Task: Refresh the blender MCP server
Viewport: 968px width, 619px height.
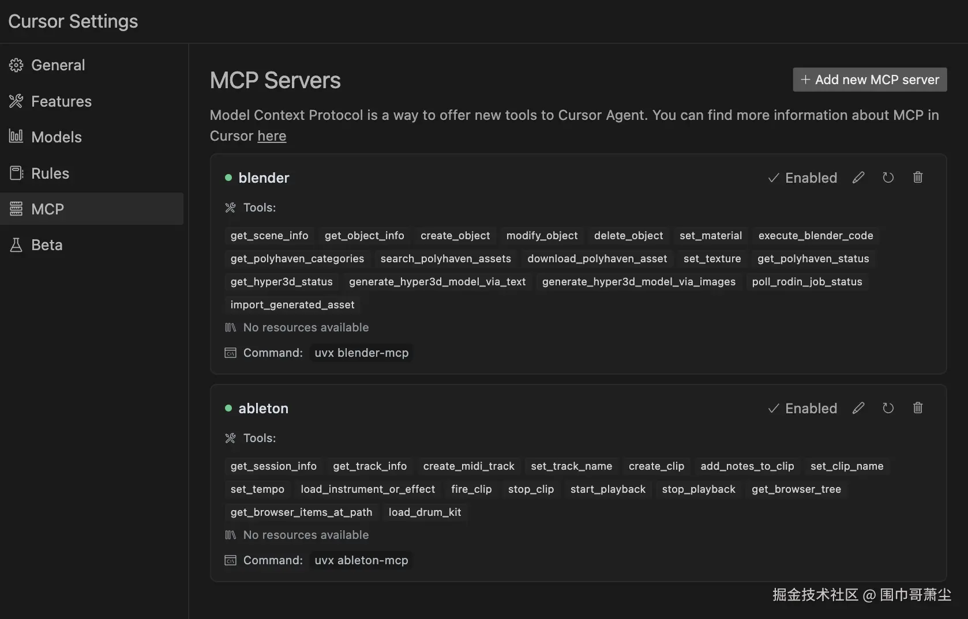Action: [x=888, y=178]
